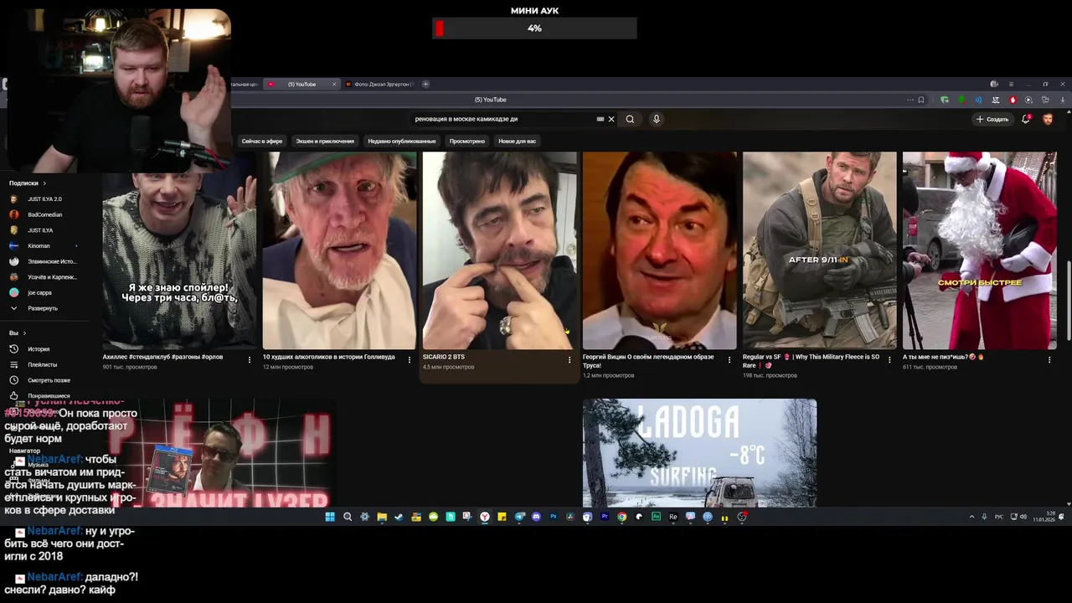The height and width of the screenshot is (603, 1072).
Task: Show hidden system tray icons
Action: click(971, 517)
